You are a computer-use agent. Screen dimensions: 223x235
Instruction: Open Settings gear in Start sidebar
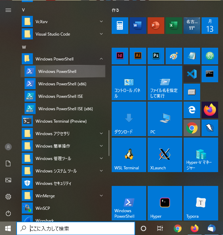pyautogui.click(x=8, y=197)
